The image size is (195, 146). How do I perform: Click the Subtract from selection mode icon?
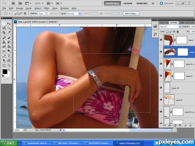(x=21, y=13)
